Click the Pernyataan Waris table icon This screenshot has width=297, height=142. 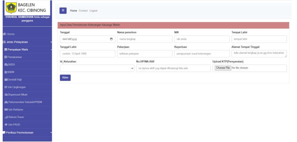pyautogui.click(x=6, y=50)
